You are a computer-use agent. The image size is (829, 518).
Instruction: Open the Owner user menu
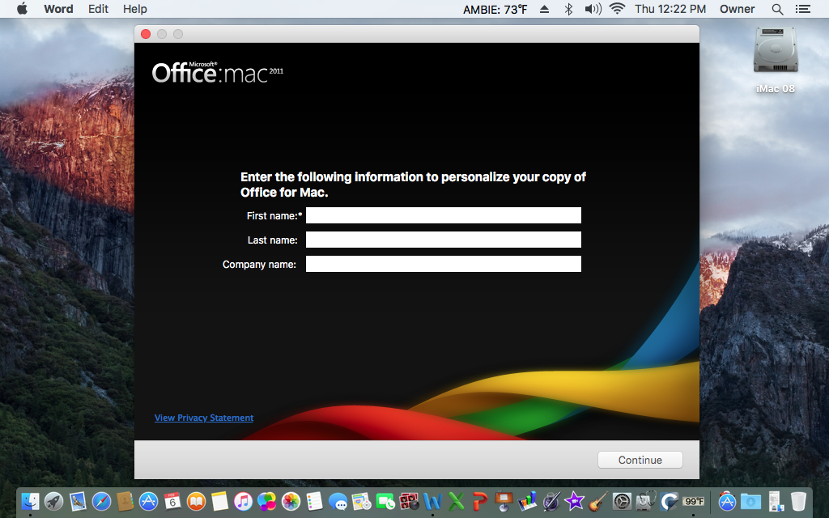tap(737, 9)
